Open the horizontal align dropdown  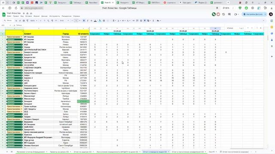pyautogui.click(x=114, y=21)
